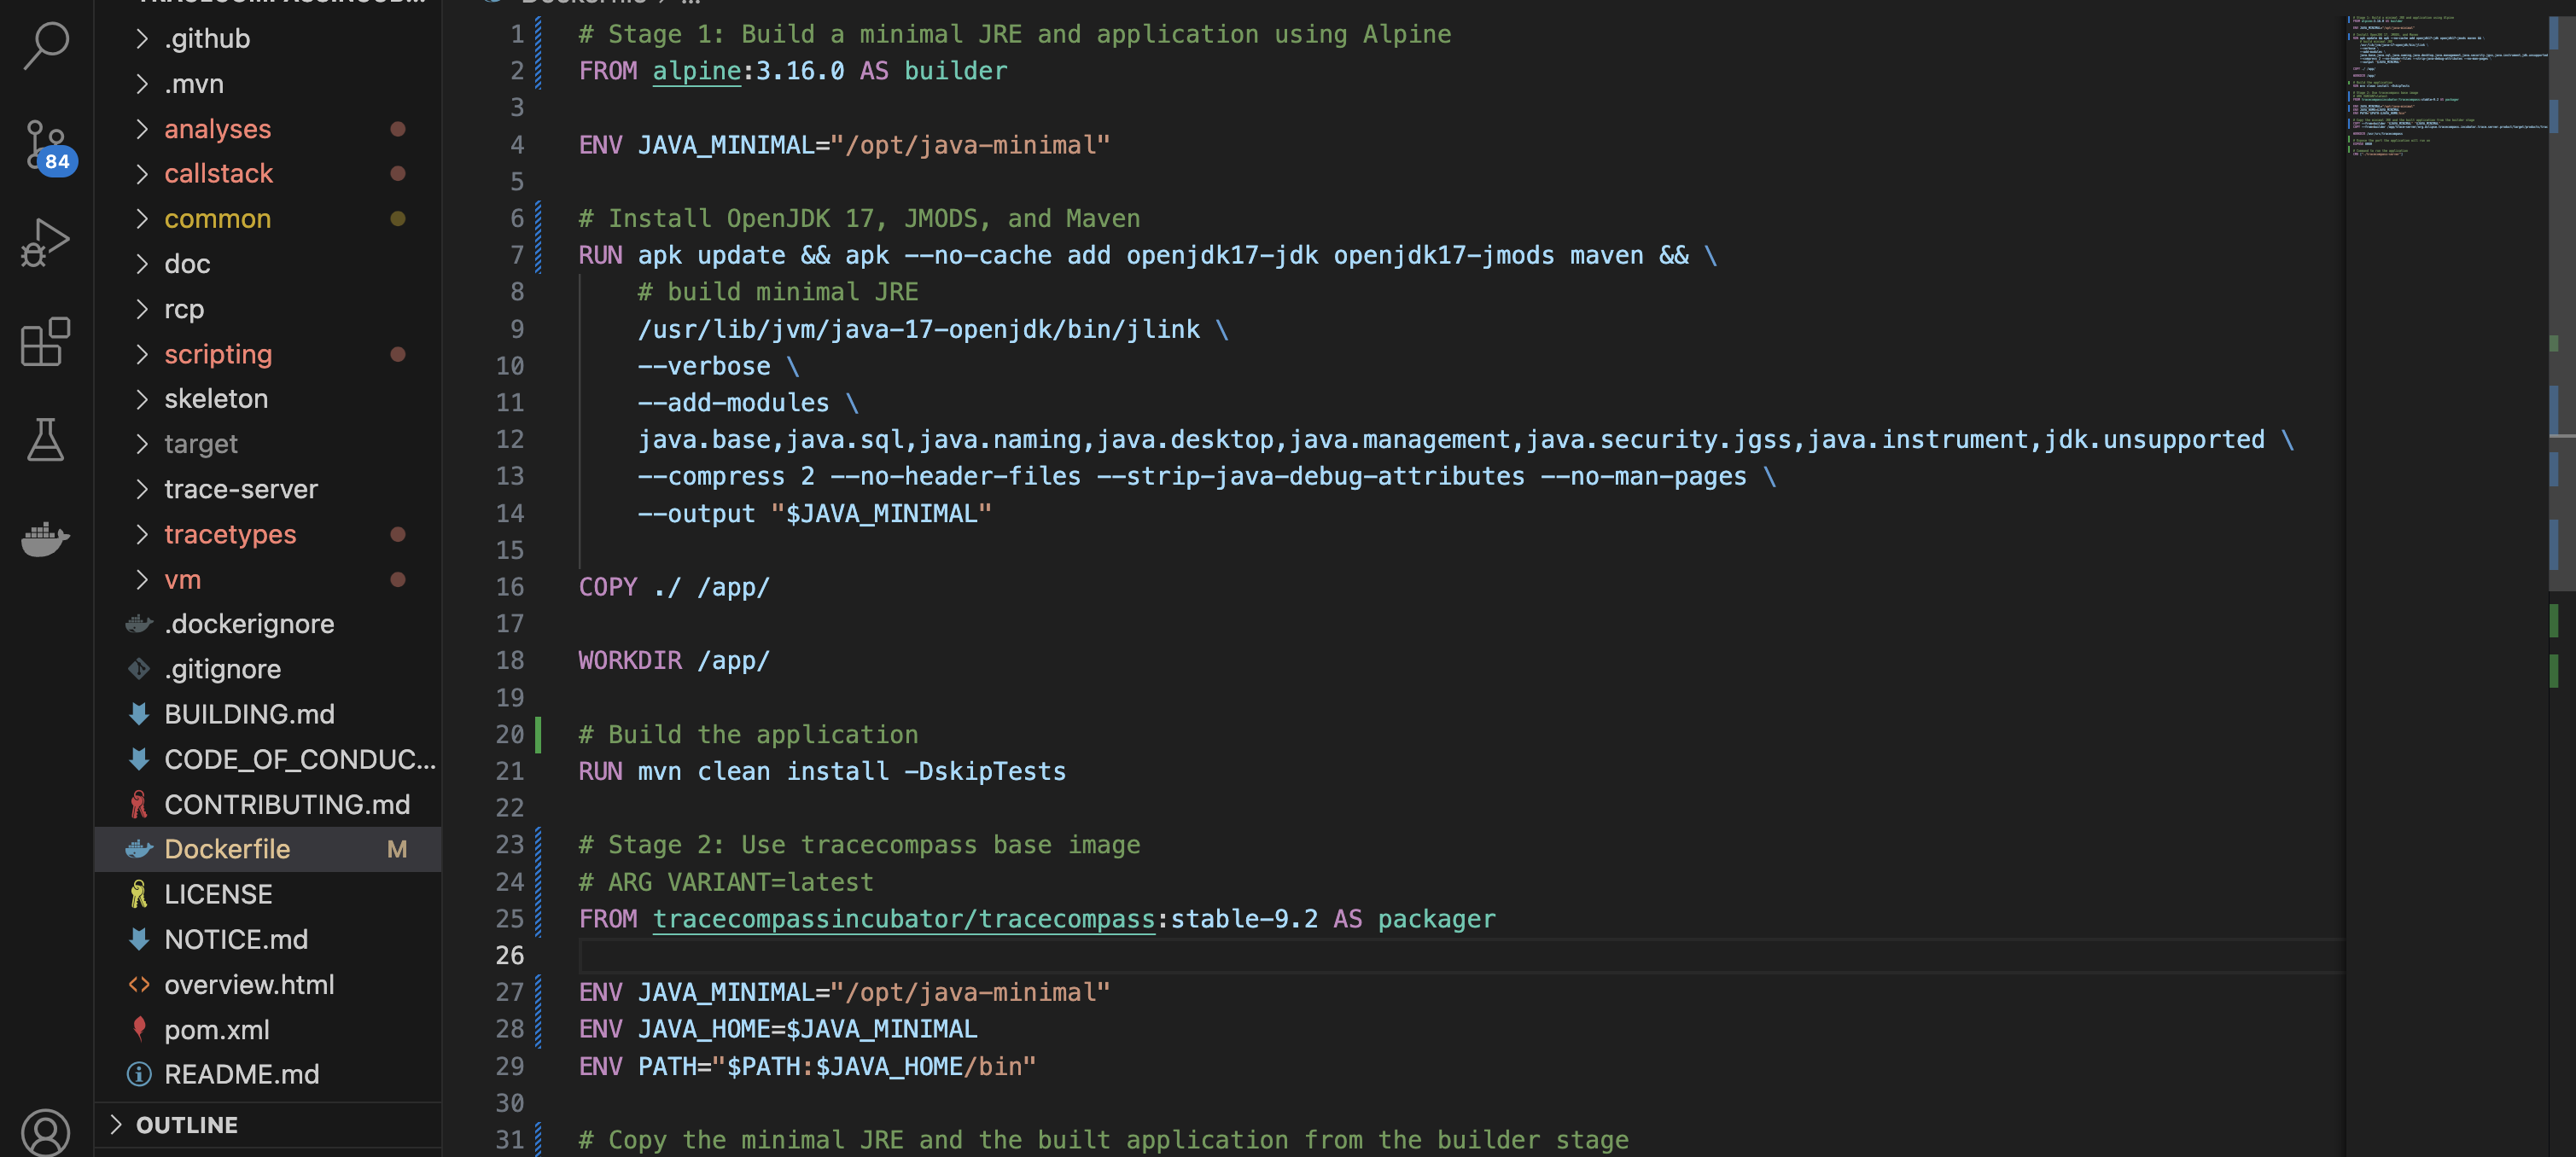
Task: Expand the analyses folder
Action: [x=217, y=129]
